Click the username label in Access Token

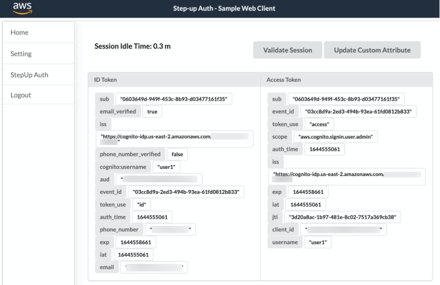click(285, 242)
